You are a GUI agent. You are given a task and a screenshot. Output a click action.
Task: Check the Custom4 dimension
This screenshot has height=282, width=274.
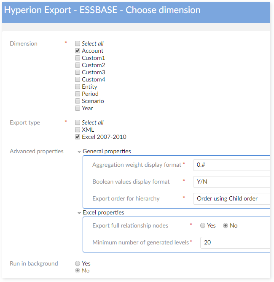pyautogui.click(x=78, y=79)
